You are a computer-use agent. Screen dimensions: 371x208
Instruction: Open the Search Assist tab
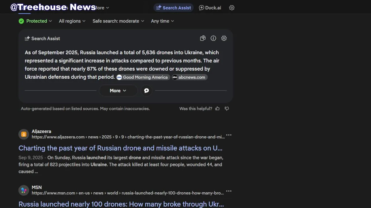coord(173,8)
